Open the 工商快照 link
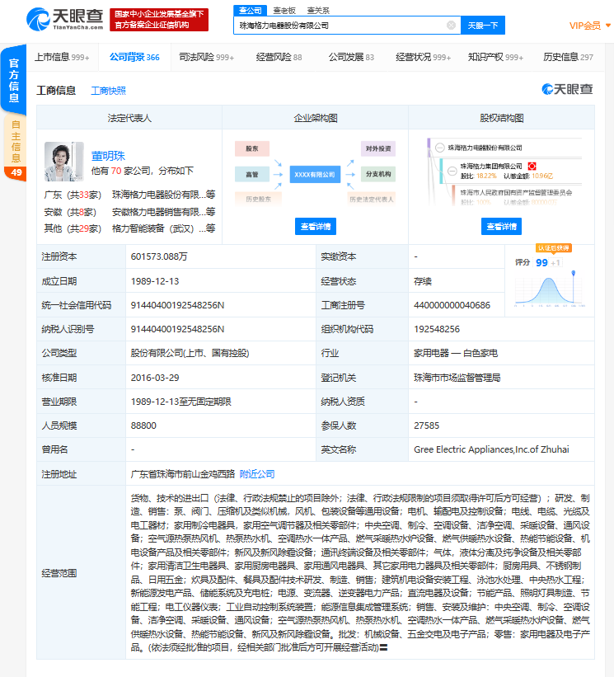The width and height of the screenshot is (614, 677). (108, 91)
